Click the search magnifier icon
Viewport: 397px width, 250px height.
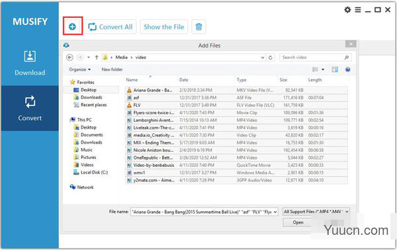click(347, 57)
